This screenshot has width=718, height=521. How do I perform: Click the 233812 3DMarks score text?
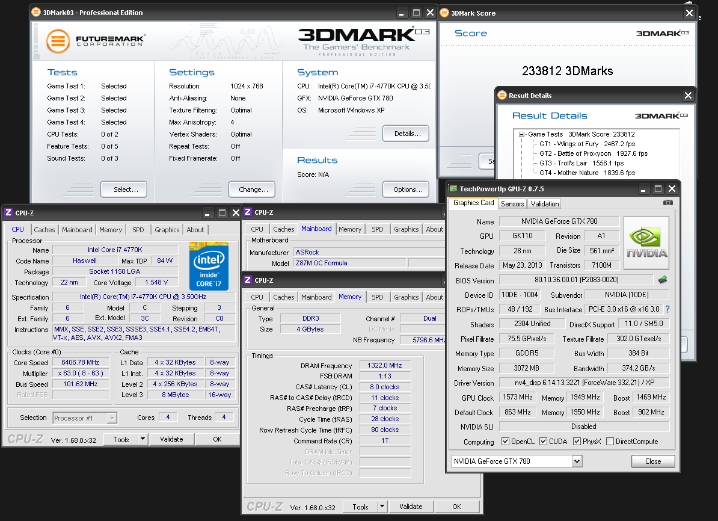(x=567, y=71)
